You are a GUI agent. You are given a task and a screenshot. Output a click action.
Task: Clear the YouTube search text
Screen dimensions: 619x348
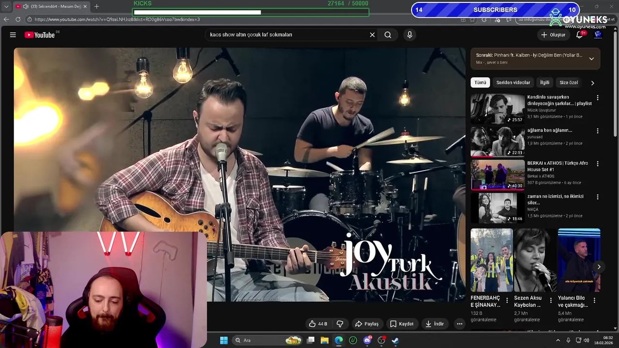coord(372,35)
